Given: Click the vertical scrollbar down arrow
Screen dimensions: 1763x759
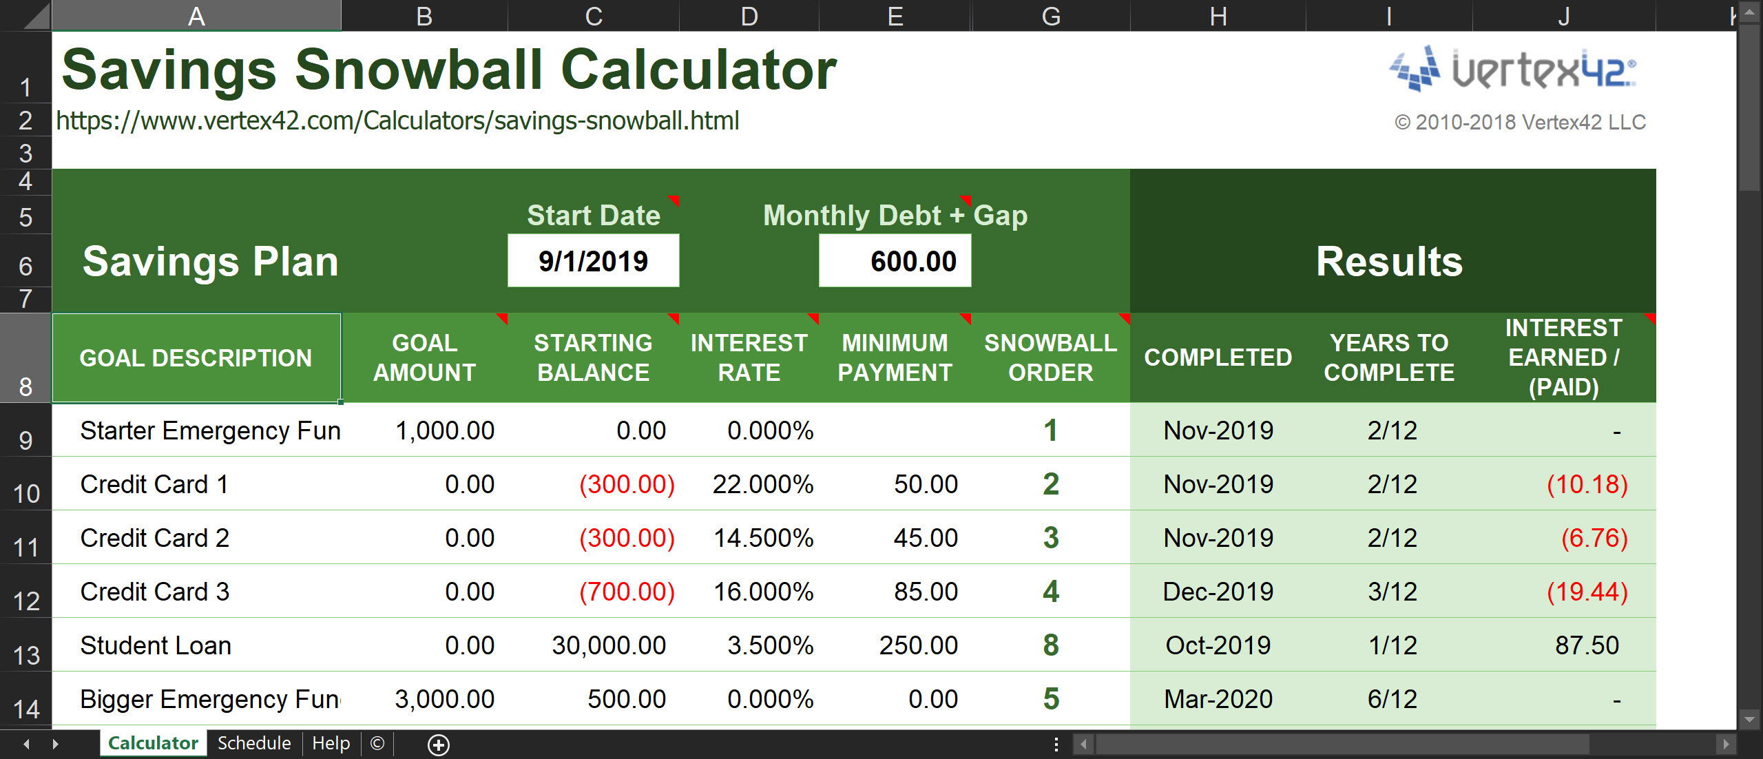Looking at the screenshot, I should click(1749, 720).
